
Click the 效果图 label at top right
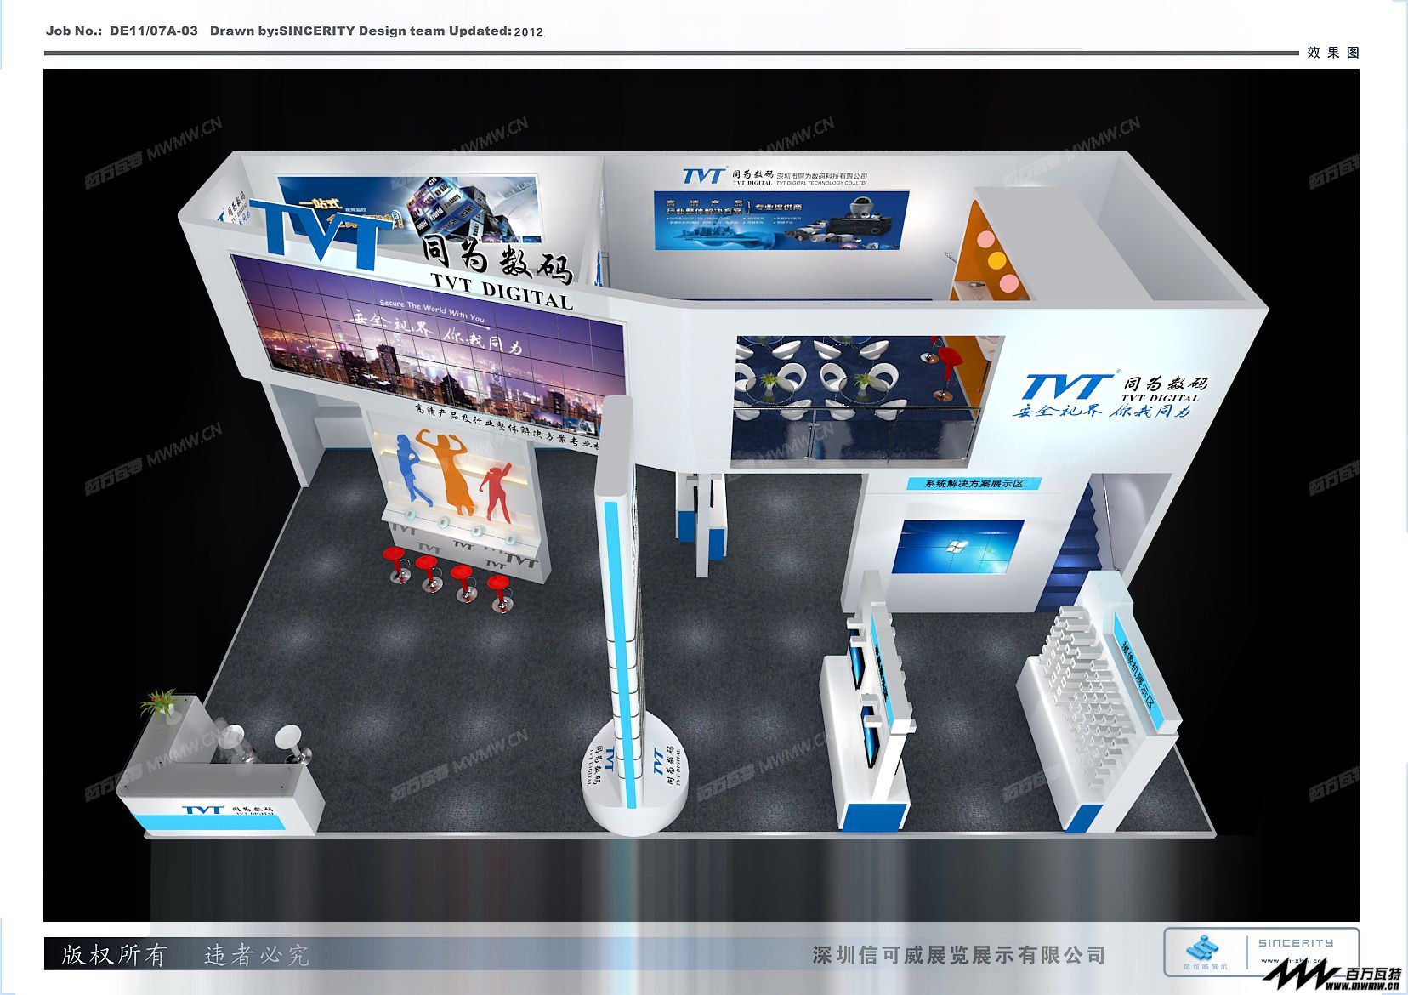(1333, 53)
